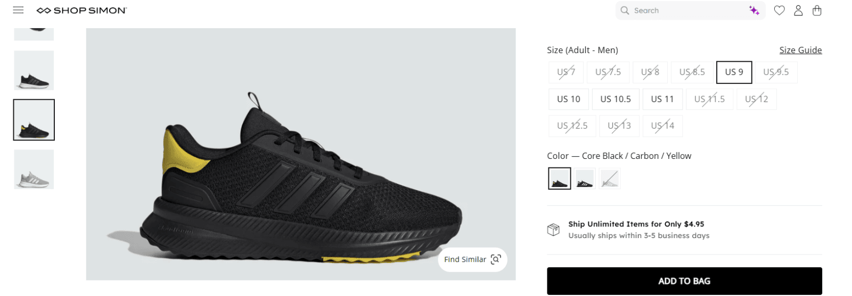The height and width of the screenshot is (296, 852).
Task: Select size US 11
Action: tap(662, 99)
